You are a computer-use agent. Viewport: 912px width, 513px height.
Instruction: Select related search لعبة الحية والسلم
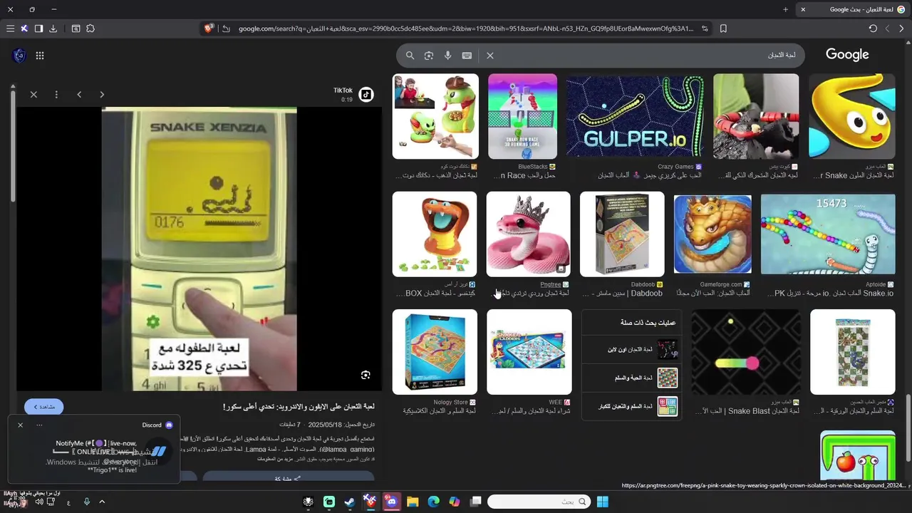pos(631,378)
